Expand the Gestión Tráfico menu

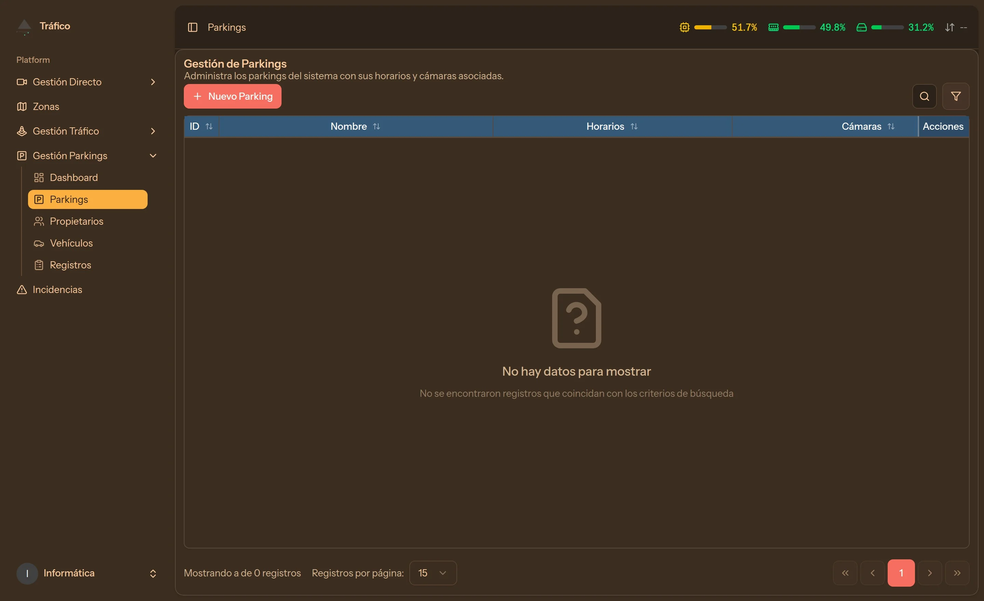click(87, 131)
